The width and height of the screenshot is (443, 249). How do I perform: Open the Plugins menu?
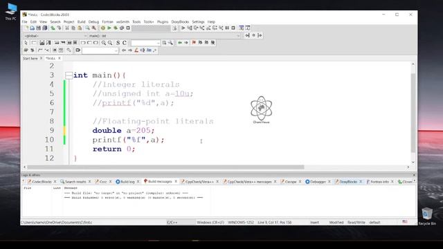[163, 21]
